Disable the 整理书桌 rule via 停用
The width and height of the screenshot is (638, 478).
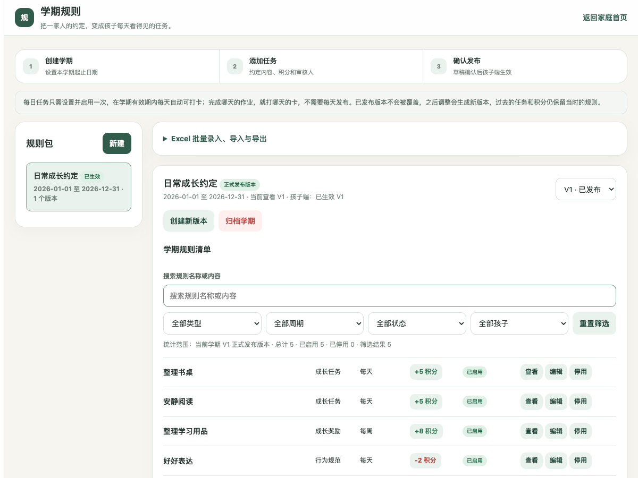pos(581,372)
